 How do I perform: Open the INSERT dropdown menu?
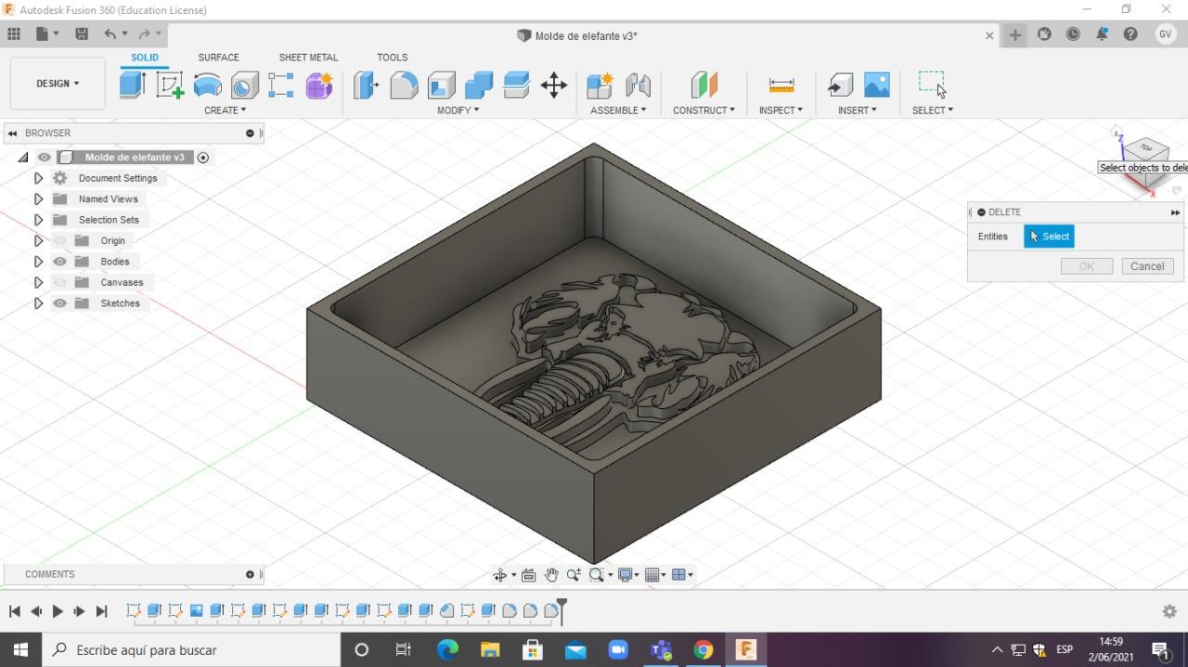(x=858, y=110)
